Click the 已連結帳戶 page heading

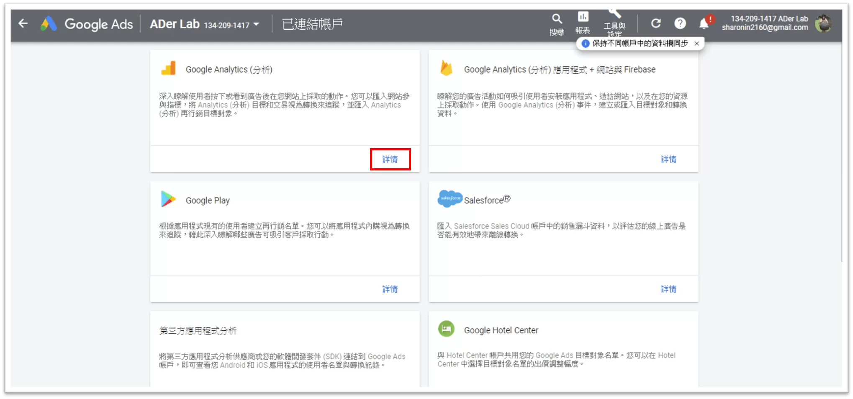[312, 24]
